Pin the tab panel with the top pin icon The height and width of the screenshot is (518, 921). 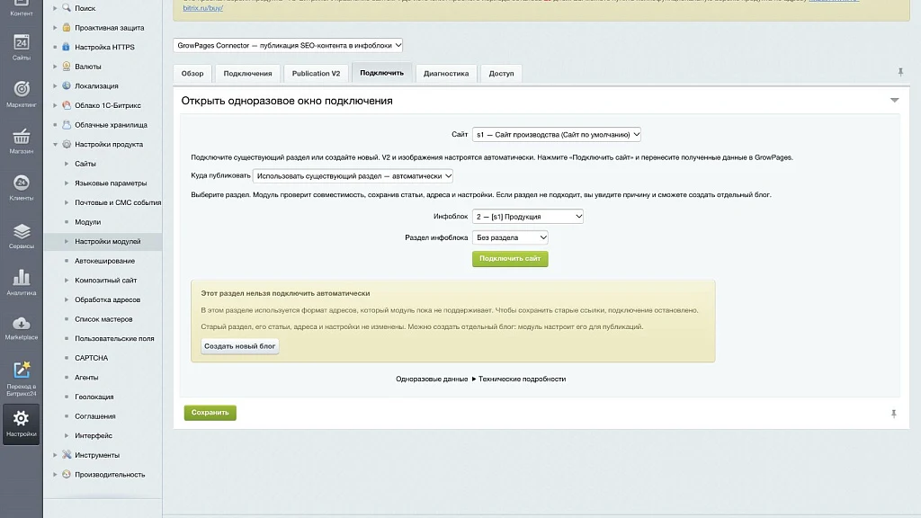click(x=900, y=72)
